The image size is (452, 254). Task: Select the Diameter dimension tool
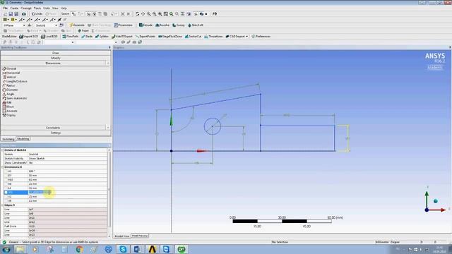click(10, 90)
